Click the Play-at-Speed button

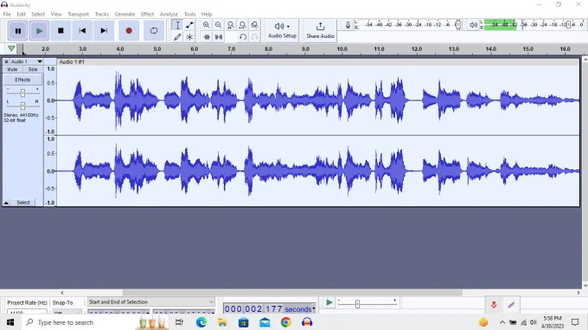pyautogui.click(x=329, y=302)
